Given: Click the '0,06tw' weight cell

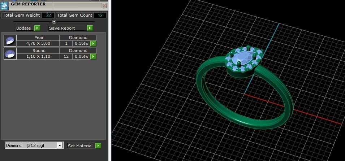Looking at the screenshot, I should (81, 57).
